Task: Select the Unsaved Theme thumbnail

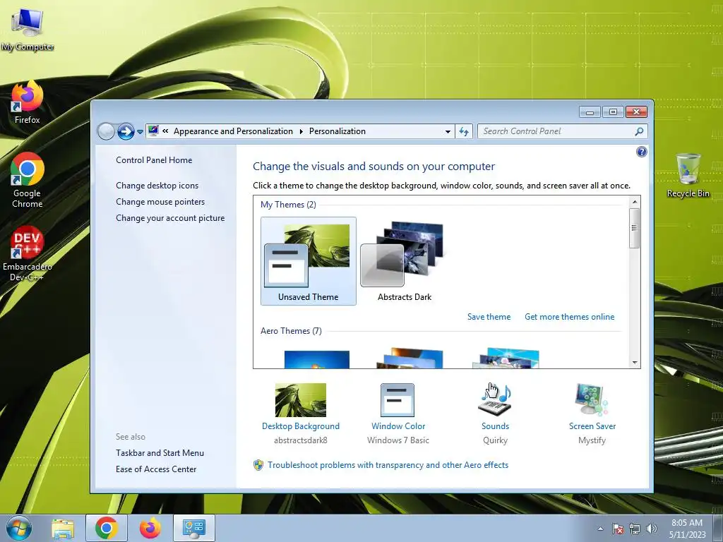Action: [309, 261]
